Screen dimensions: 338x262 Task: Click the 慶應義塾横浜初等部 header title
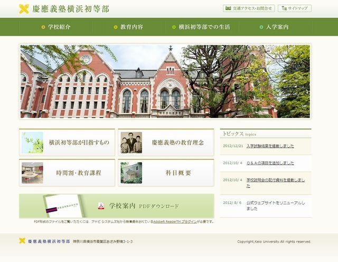[71, 9]
